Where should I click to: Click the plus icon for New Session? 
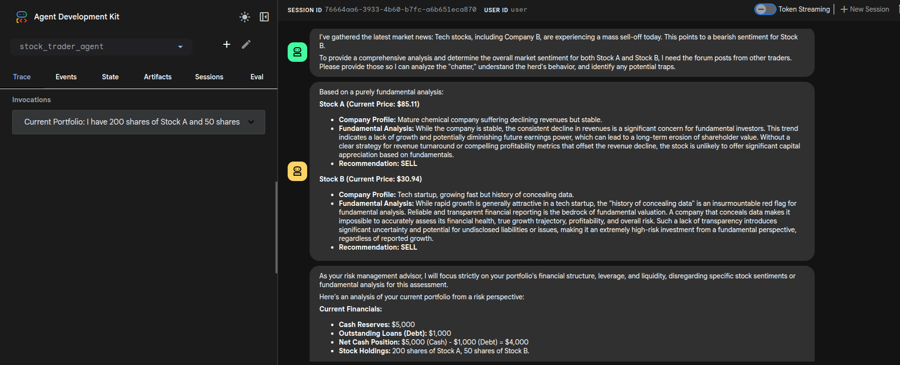(844, 9)
